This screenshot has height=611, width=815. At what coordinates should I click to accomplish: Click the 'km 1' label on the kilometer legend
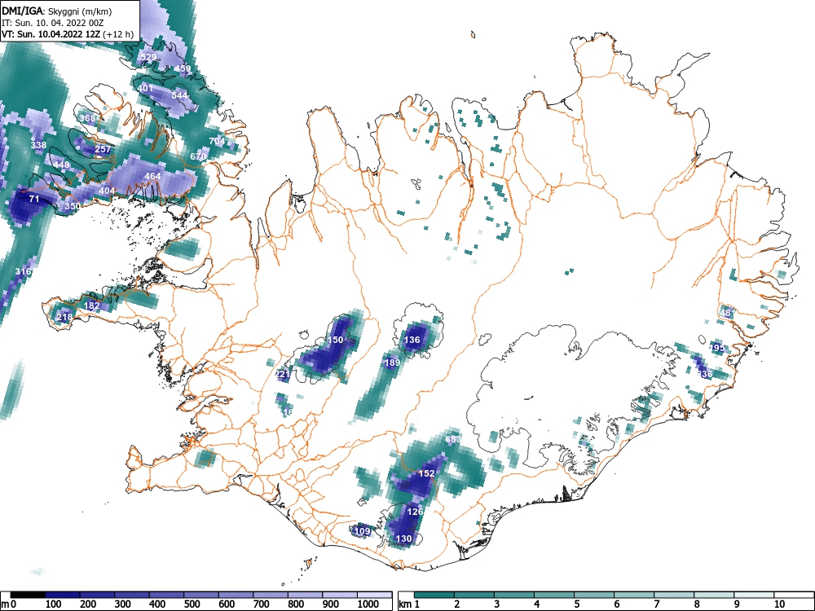point(409,604)
